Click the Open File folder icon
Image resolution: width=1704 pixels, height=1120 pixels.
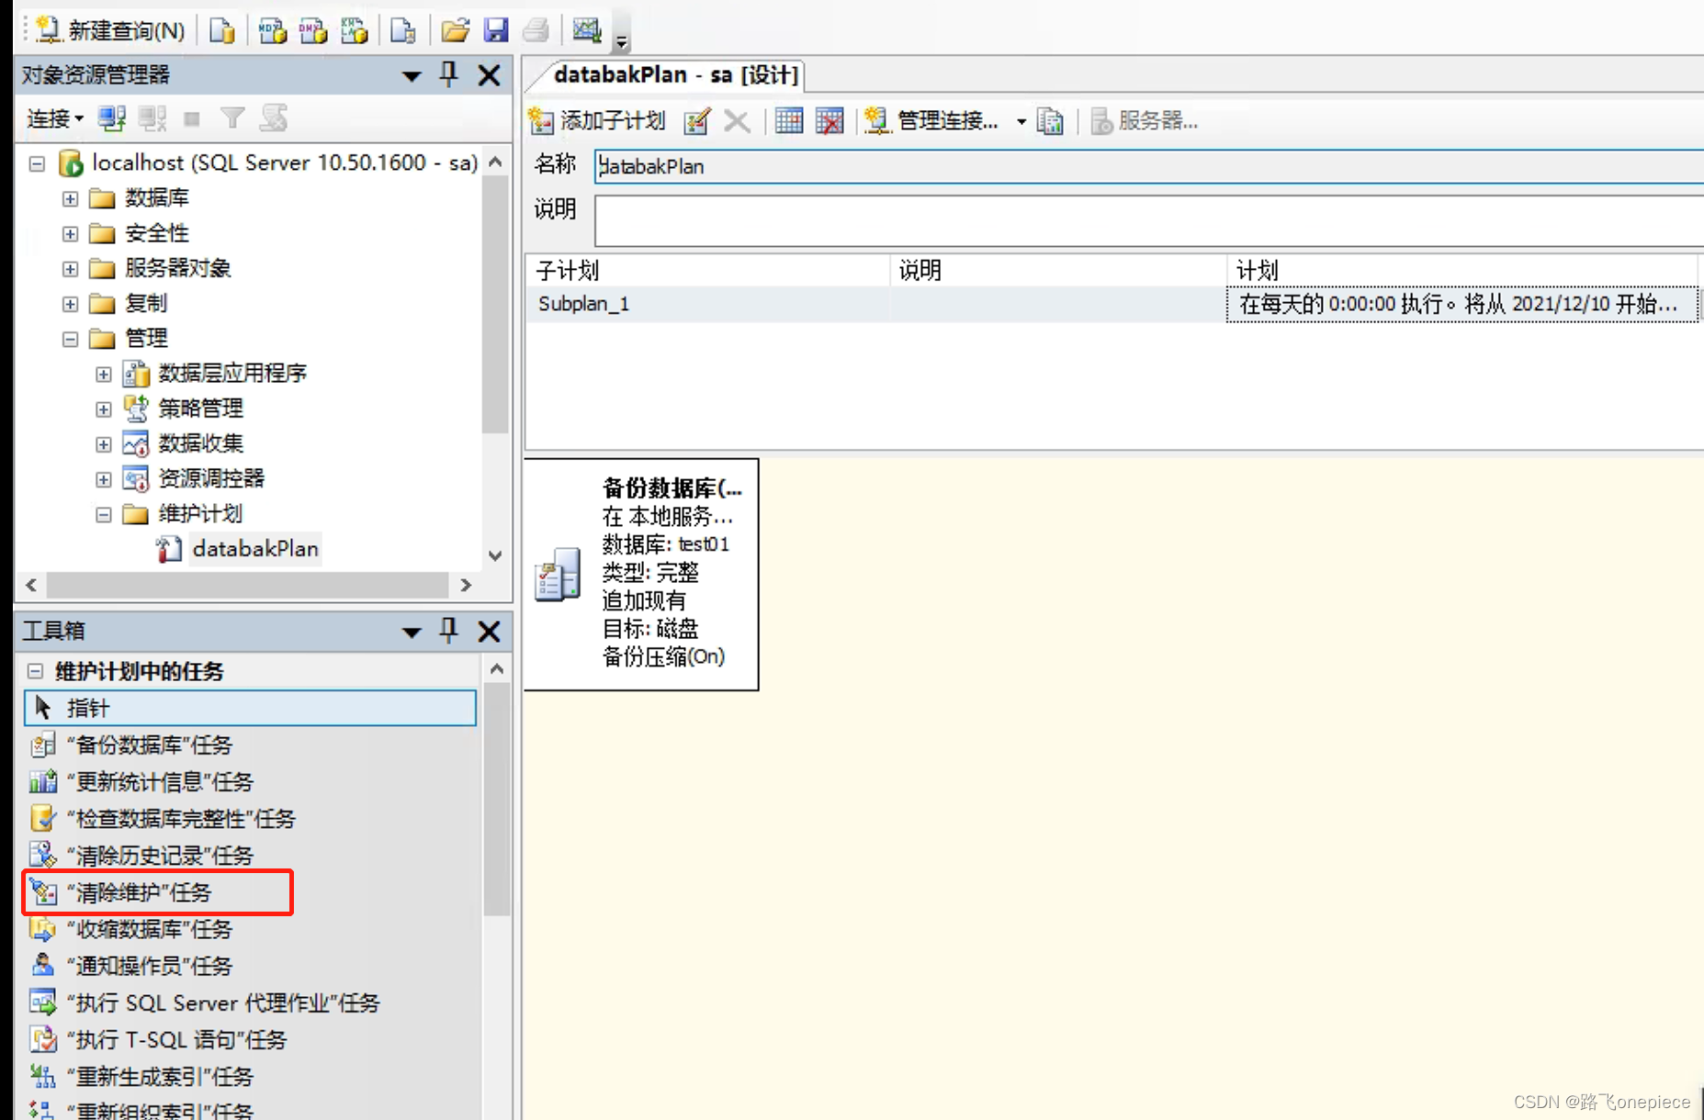coord(455,30)
